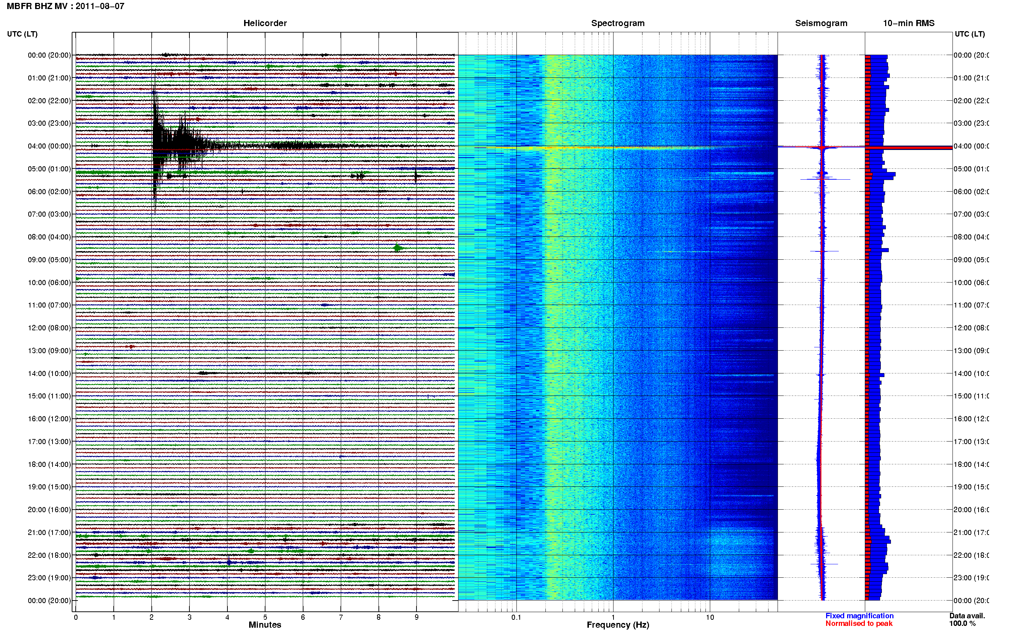Click the bottom left '00:00 (20:00)' label

click(x=49, y=601)
